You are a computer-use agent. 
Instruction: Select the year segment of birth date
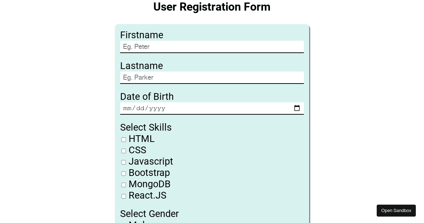point(157,108)
